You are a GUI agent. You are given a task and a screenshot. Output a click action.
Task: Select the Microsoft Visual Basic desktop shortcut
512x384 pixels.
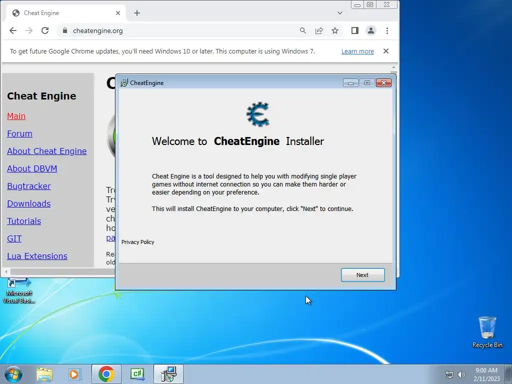coord(19,290)
